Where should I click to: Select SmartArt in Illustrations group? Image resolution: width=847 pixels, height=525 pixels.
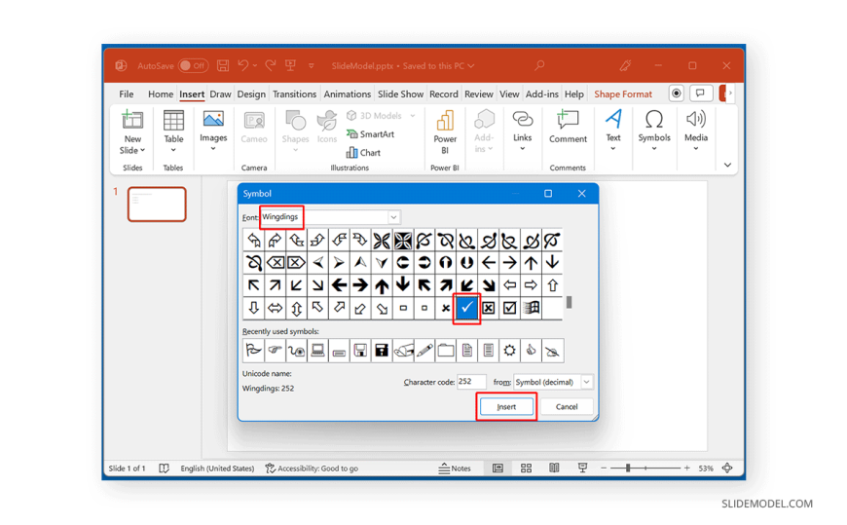370,134
